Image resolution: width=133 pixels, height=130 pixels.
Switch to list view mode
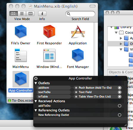tap(22, 14)
